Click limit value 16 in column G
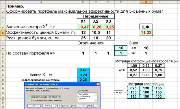The image size is (180, 109). click(146, 48)
